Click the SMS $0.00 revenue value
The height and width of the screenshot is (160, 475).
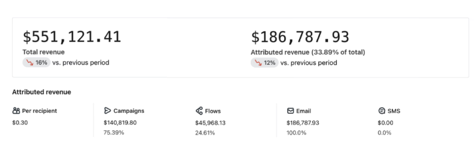click(x=385, y=123)
